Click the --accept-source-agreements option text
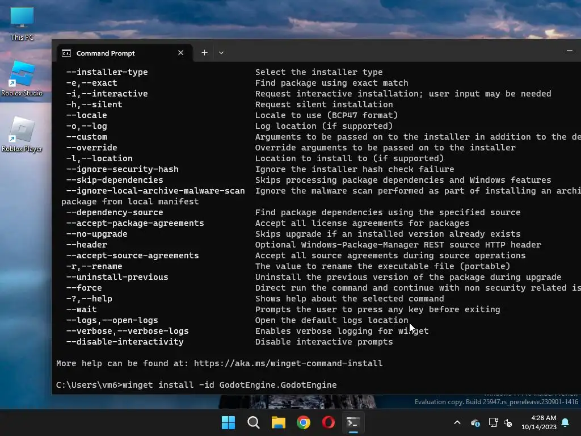This screenshot has height=436, width=581. click(133, 255)
